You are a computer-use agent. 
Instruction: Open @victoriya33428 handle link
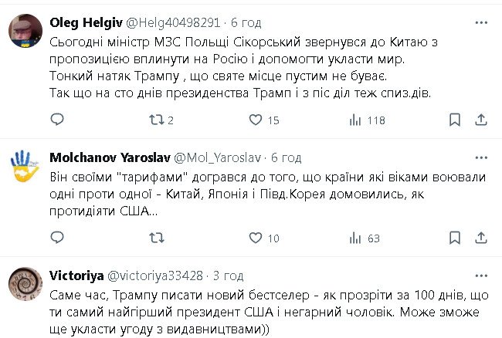coord(159,275)
